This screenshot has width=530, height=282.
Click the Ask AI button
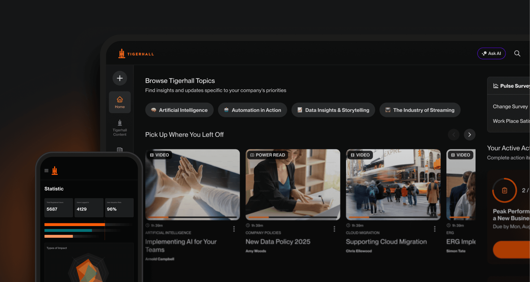(x=491, y=53)
